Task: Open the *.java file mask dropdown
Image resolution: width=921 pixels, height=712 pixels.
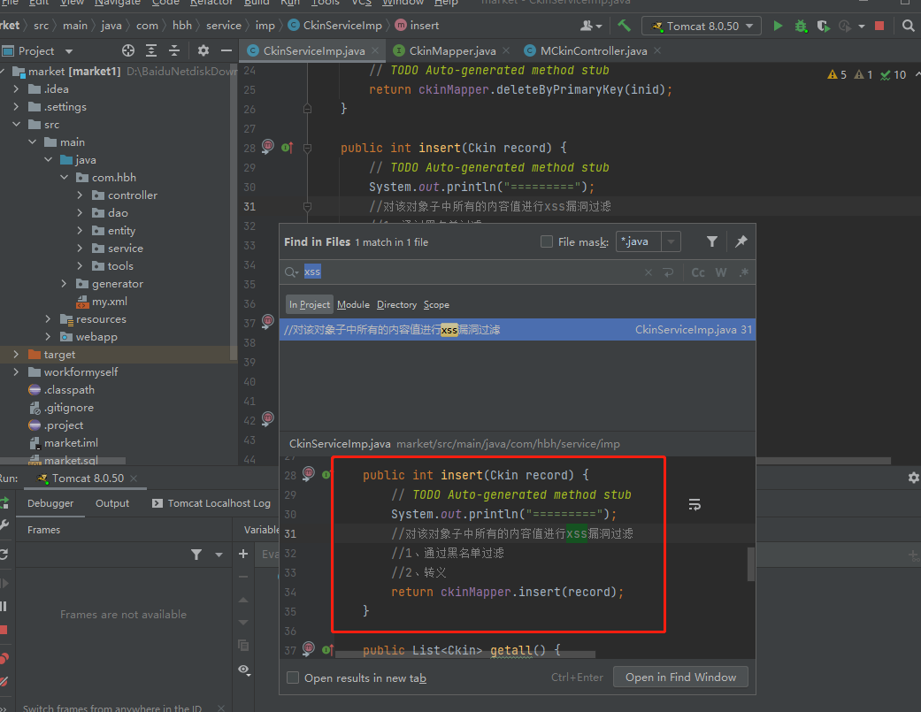Action: click(671, 241)
